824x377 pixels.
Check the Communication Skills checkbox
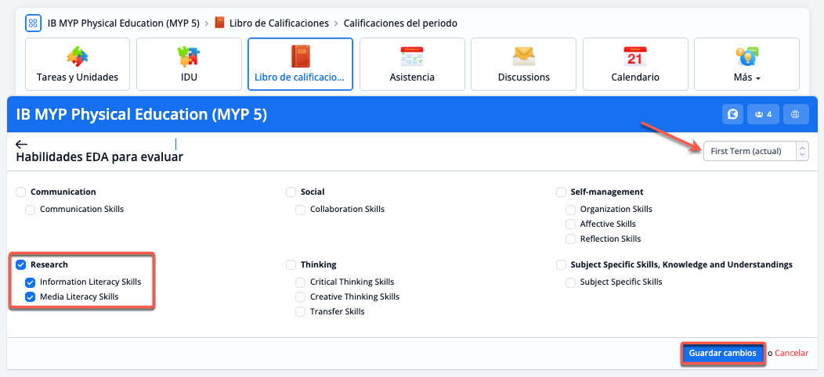30,210
